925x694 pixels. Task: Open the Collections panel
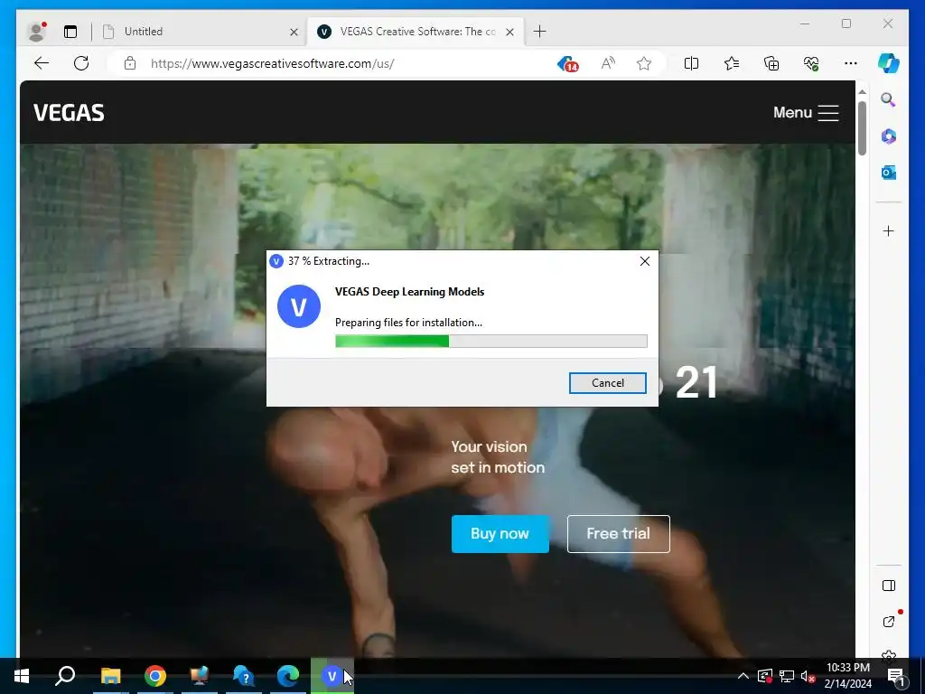point(771,63)
